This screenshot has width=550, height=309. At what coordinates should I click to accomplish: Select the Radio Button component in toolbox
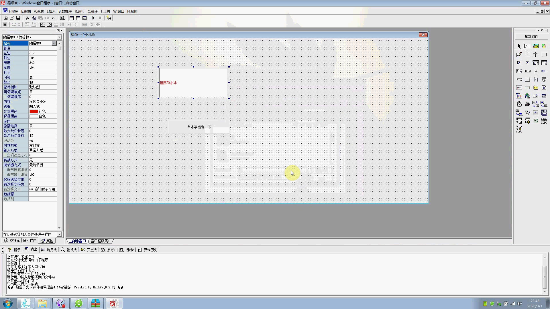527,63
